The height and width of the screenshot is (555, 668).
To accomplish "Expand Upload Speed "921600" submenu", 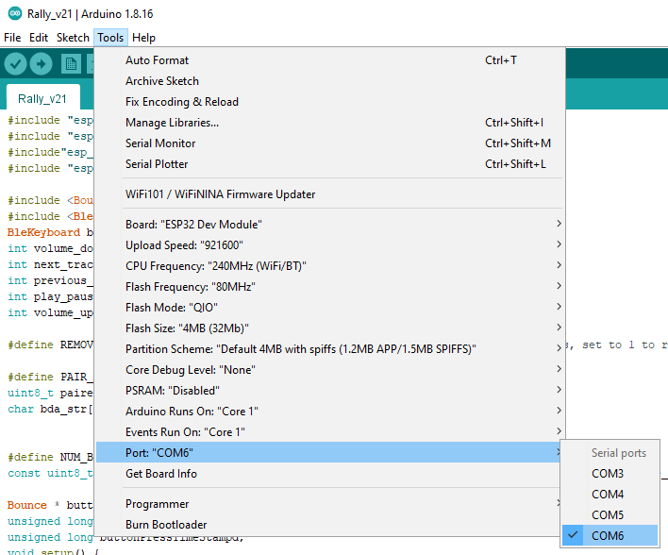I will coord(329,245).
